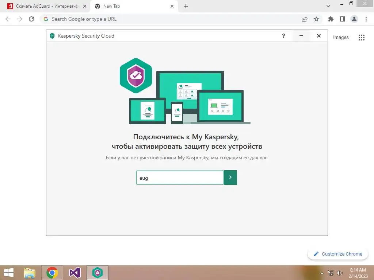Open Google Images link
The width and height of the screenshot is (374, 280).
(341, 38)
